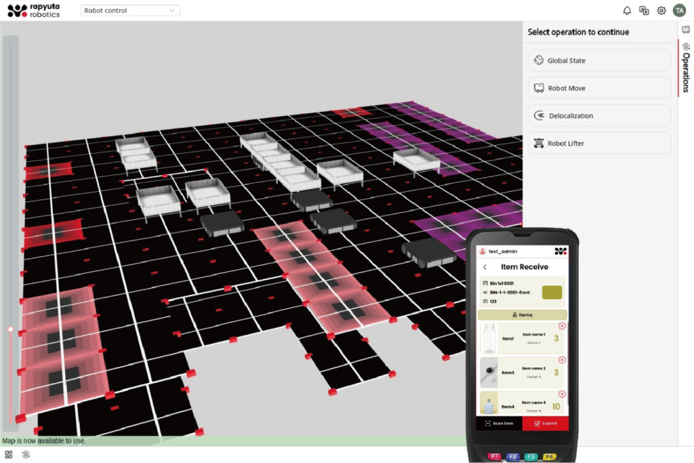Click the Robot Move cart icon
Image resolution: width=694 pixels, height=463 pixels.
coord(539,88)
